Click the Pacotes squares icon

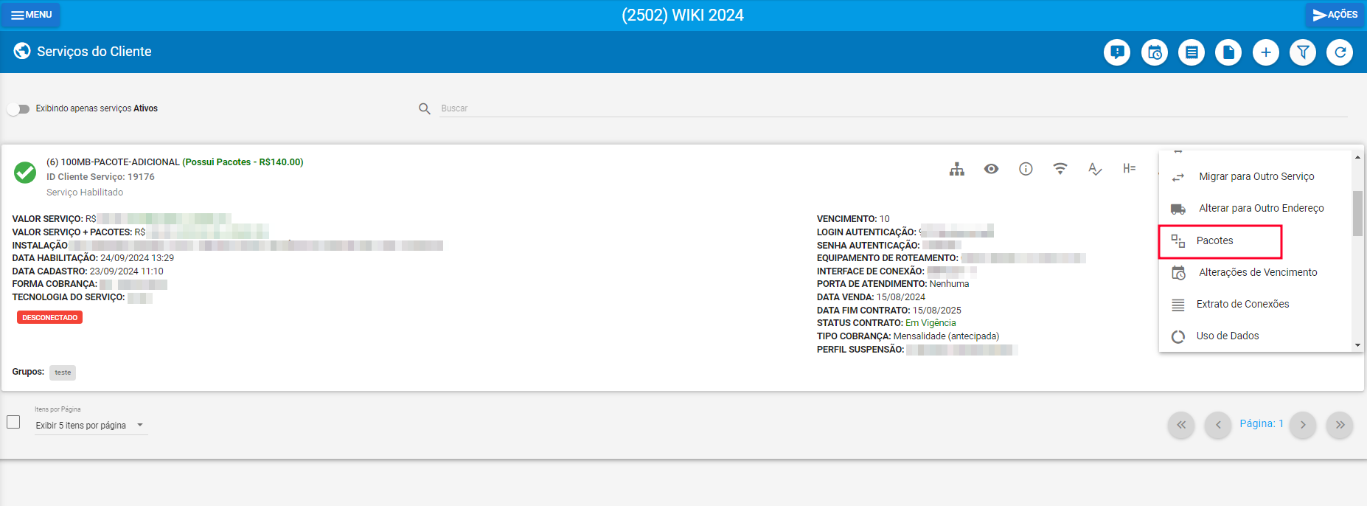click(x=1178, y=241)
